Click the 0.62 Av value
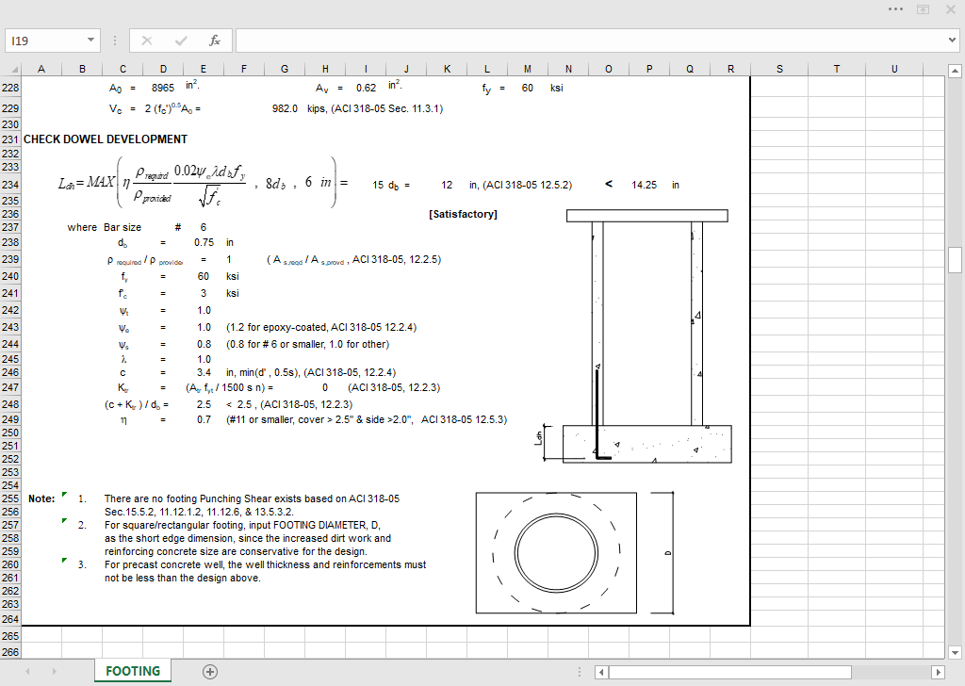This screenshot has width=965, height=686. click(366, 88)
